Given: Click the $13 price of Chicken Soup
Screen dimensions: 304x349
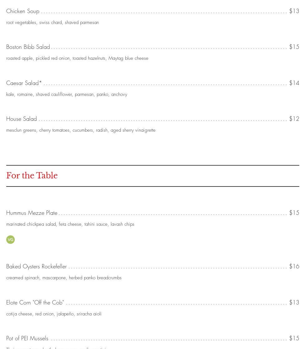Looking at the screenshot, I should click(x=294, y=11).
